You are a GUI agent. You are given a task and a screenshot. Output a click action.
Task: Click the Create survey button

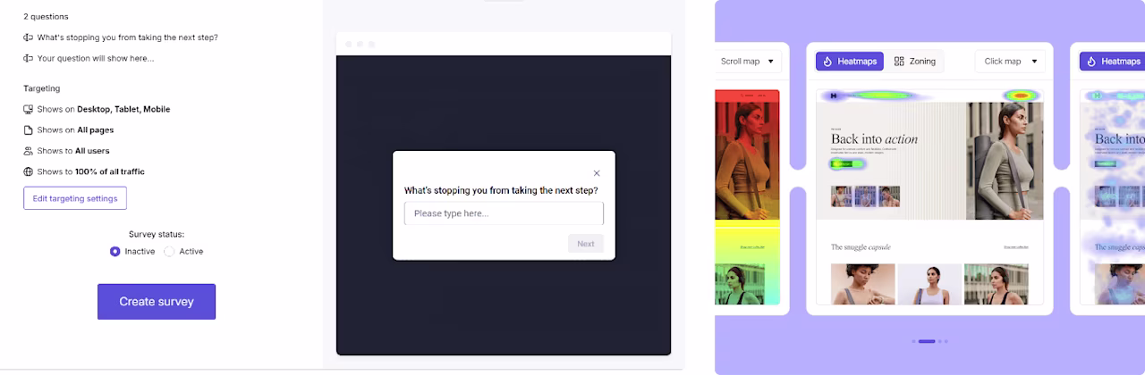[157, 302]
